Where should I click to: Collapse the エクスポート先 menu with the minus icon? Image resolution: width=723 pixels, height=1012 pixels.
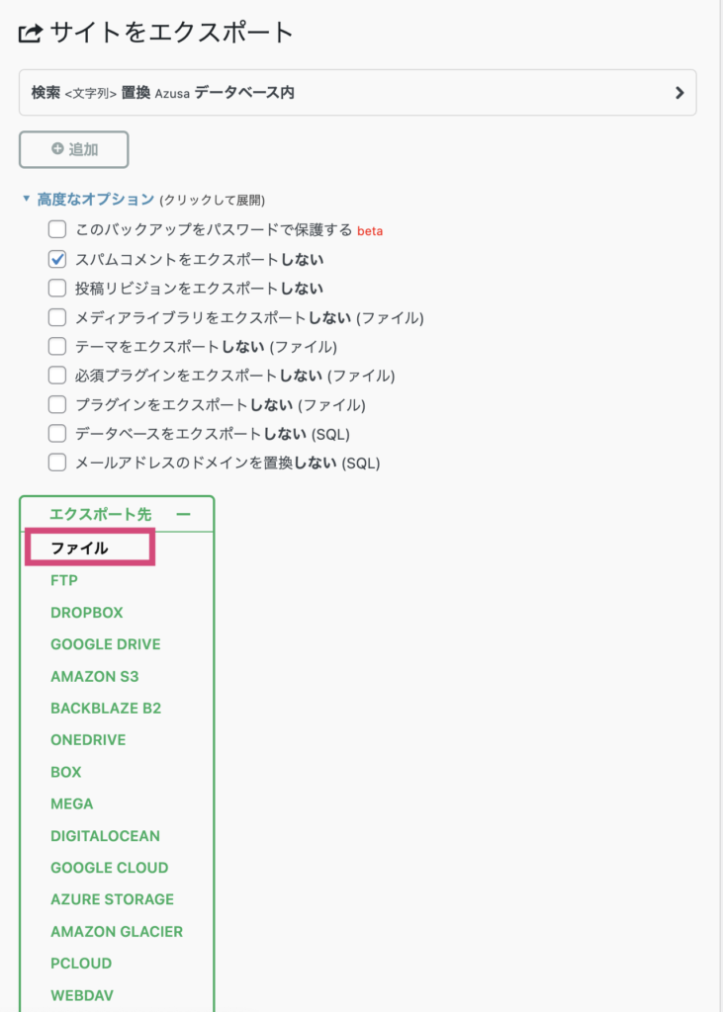coord(184,514)
